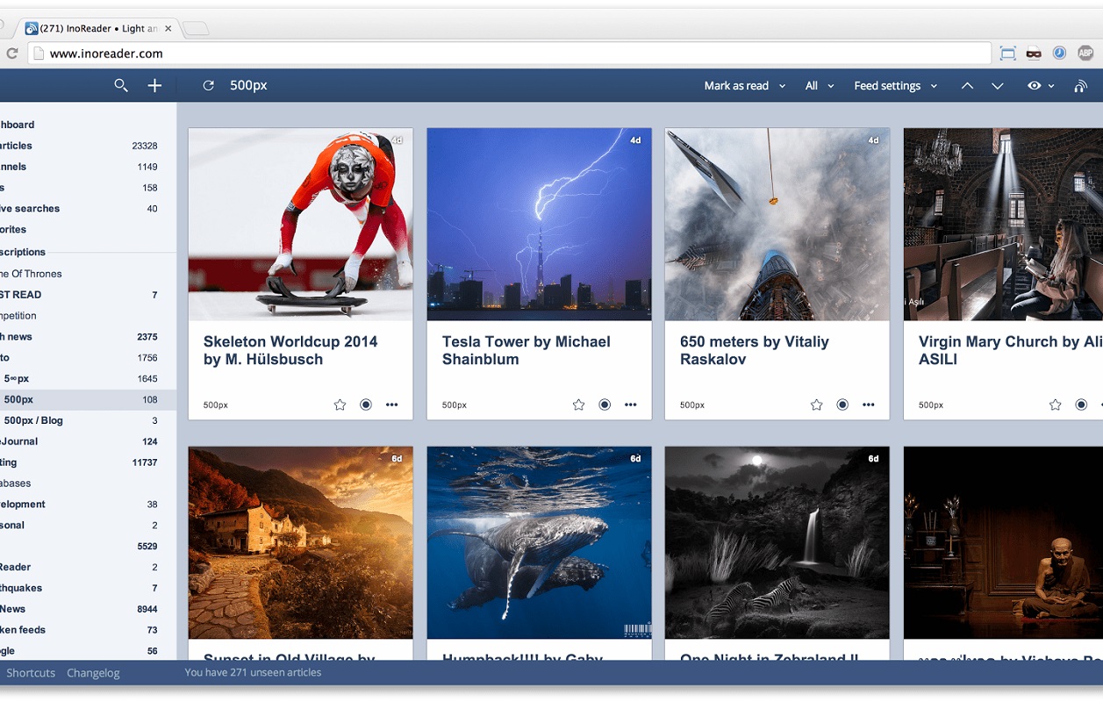Click the search magnifier icon
This screenshot has width=1103, height=702.
point(121,85)
